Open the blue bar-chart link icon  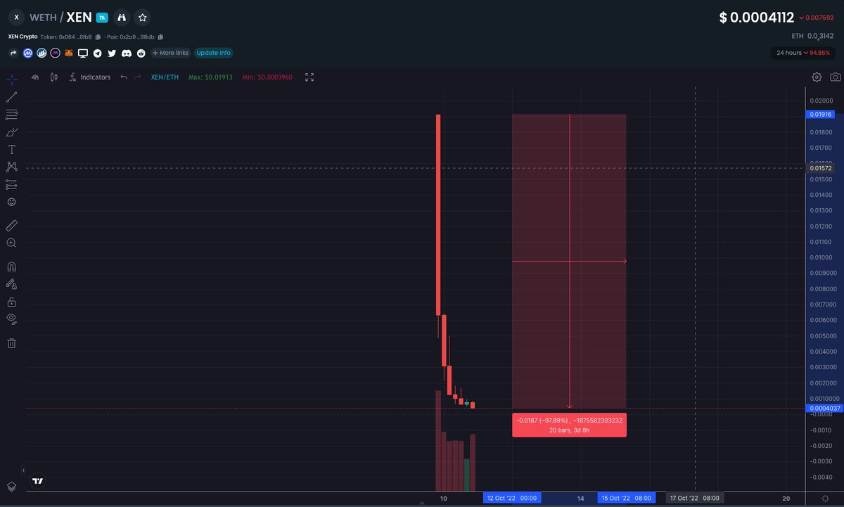click(41, 53)
